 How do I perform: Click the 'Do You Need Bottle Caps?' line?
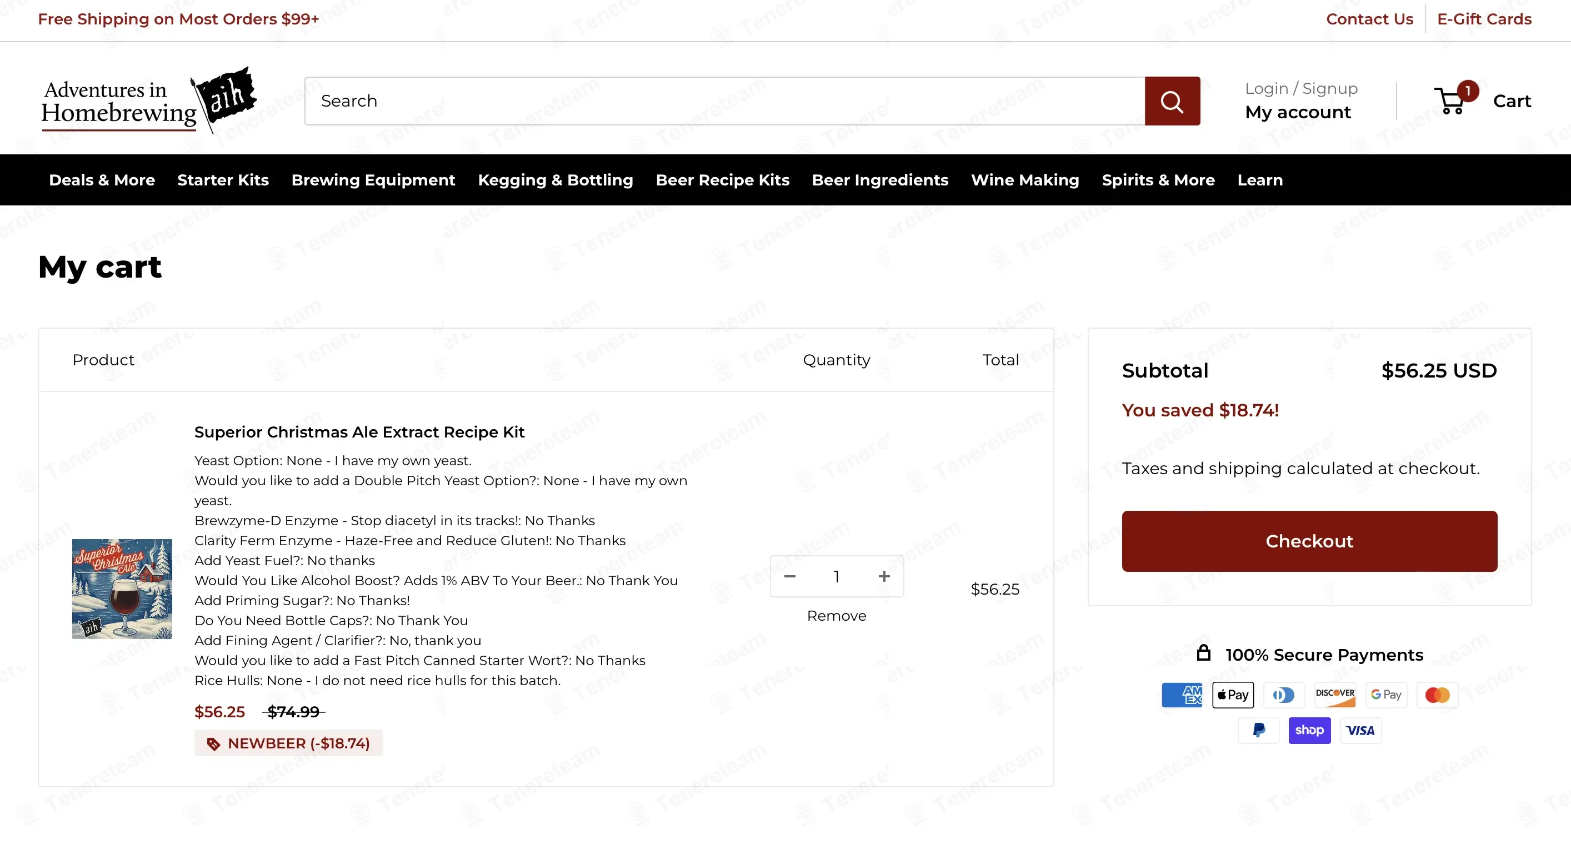(331, 620)
